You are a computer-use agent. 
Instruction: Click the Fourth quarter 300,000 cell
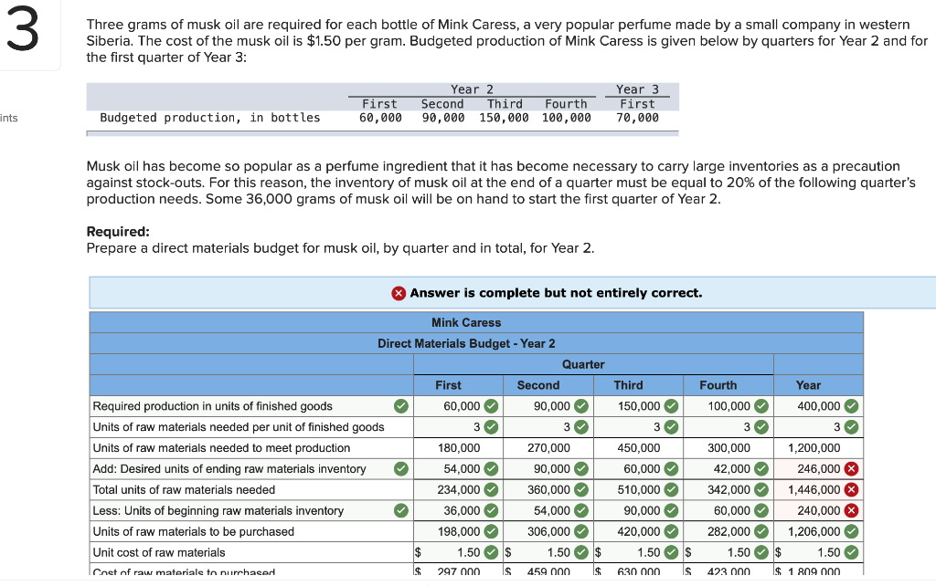729,447
